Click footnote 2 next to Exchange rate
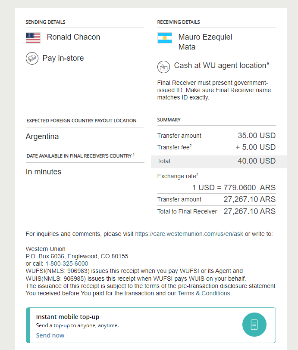The image size is (298, 350). coord(197,174)
